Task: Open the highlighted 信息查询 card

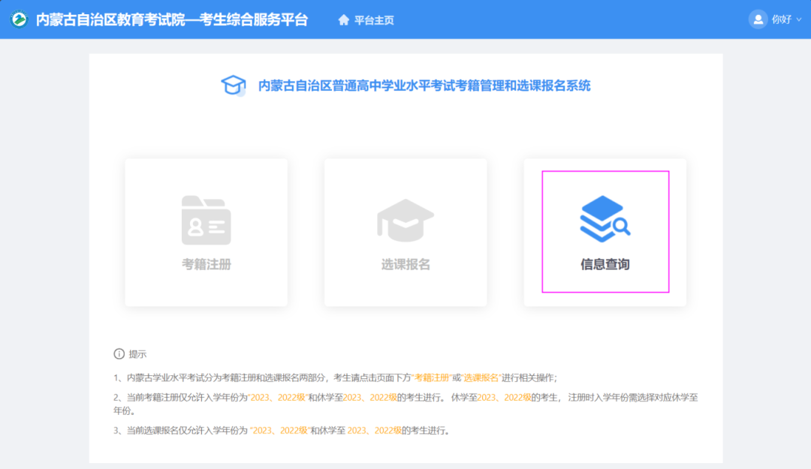Action: tap(605, 232)
